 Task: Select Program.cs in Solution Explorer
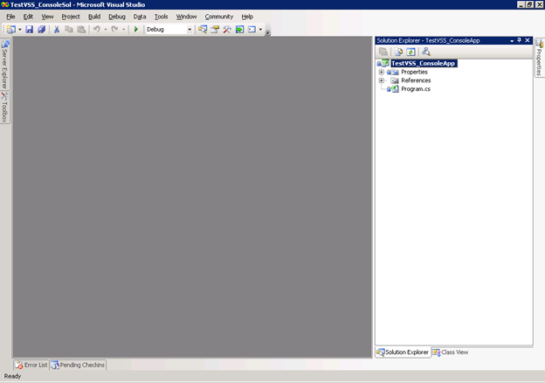click(x=416, y=89)
